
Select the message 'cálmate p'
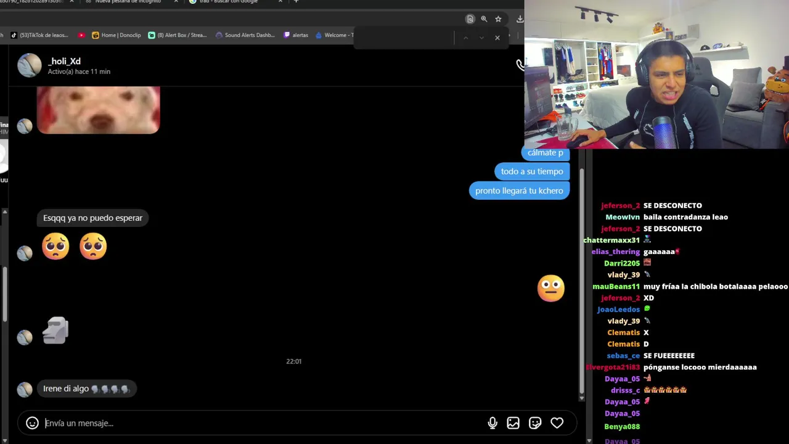[546, 153]
